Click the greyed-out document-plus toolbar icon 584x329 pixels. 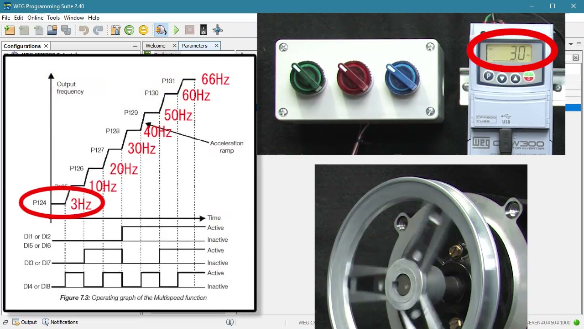[x=39, y=30]
